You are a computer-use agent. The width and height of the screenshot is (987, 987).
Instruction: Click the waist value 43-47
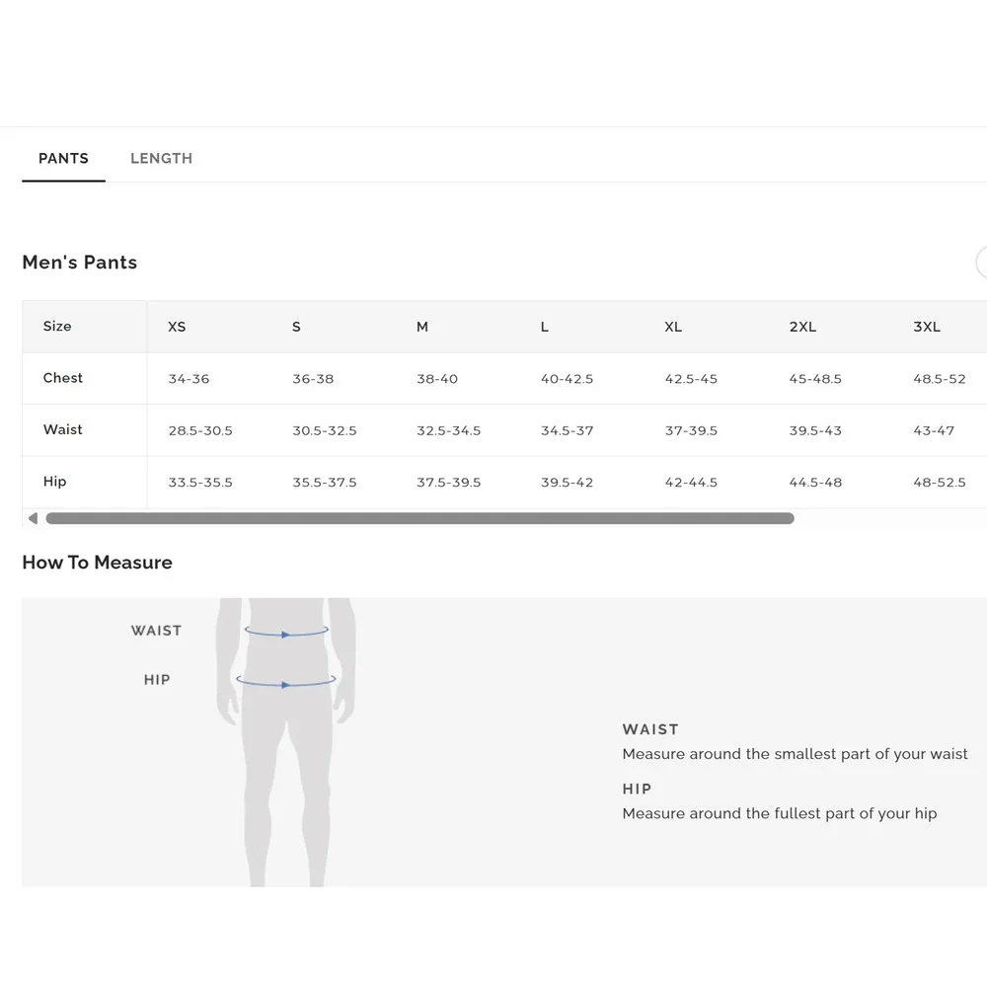[934, 430]
